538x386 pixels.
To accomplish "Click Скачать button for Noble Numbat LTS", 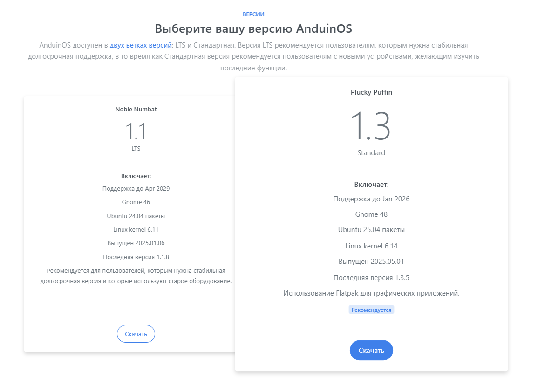I will click(136, 334).
